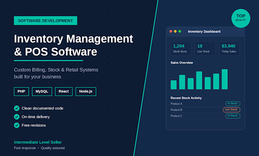Click the PHP technology tag
Screen dimensions: 259x156
click(21, 92)
